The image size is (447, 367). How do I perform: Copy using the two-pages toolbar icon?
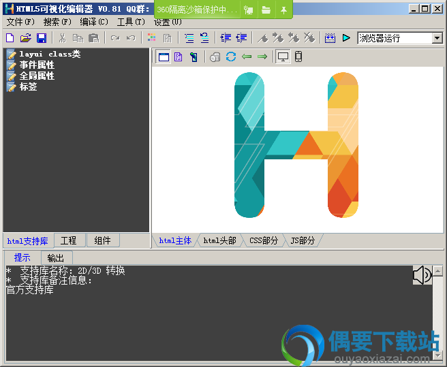point(78,38)
